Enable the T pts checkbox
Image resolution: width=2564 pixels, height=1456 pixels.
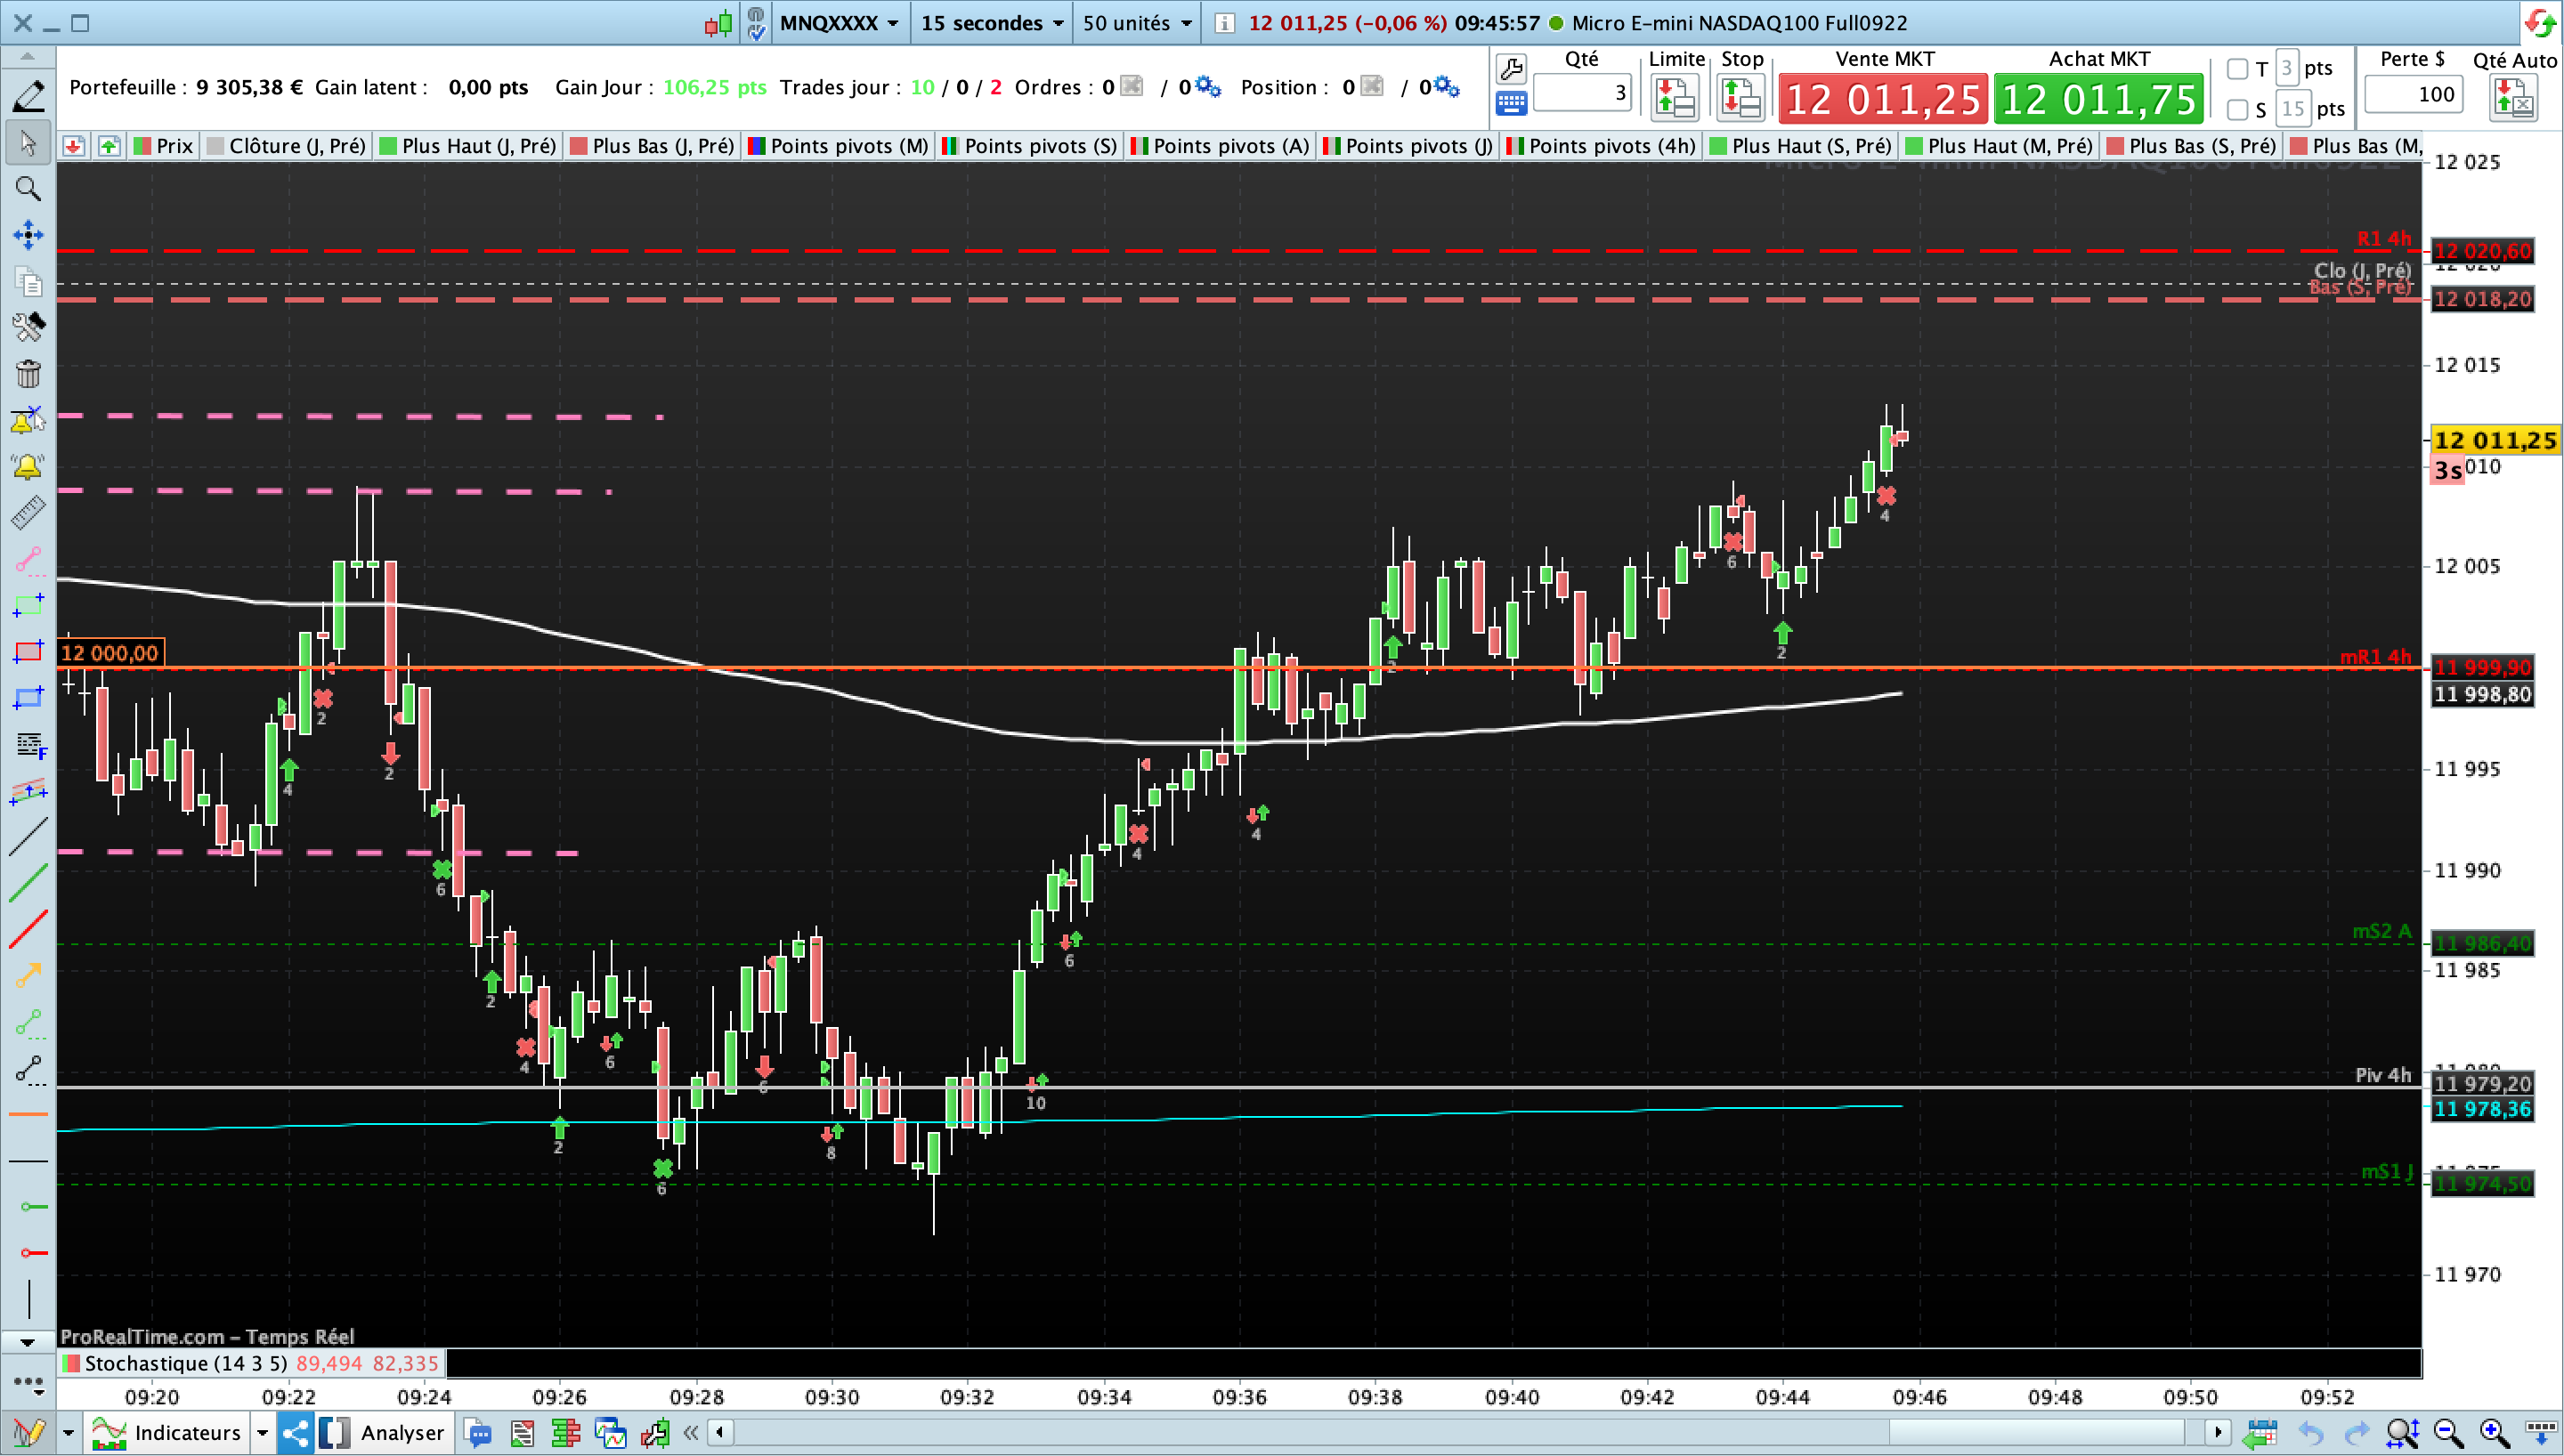(2238, 69)
